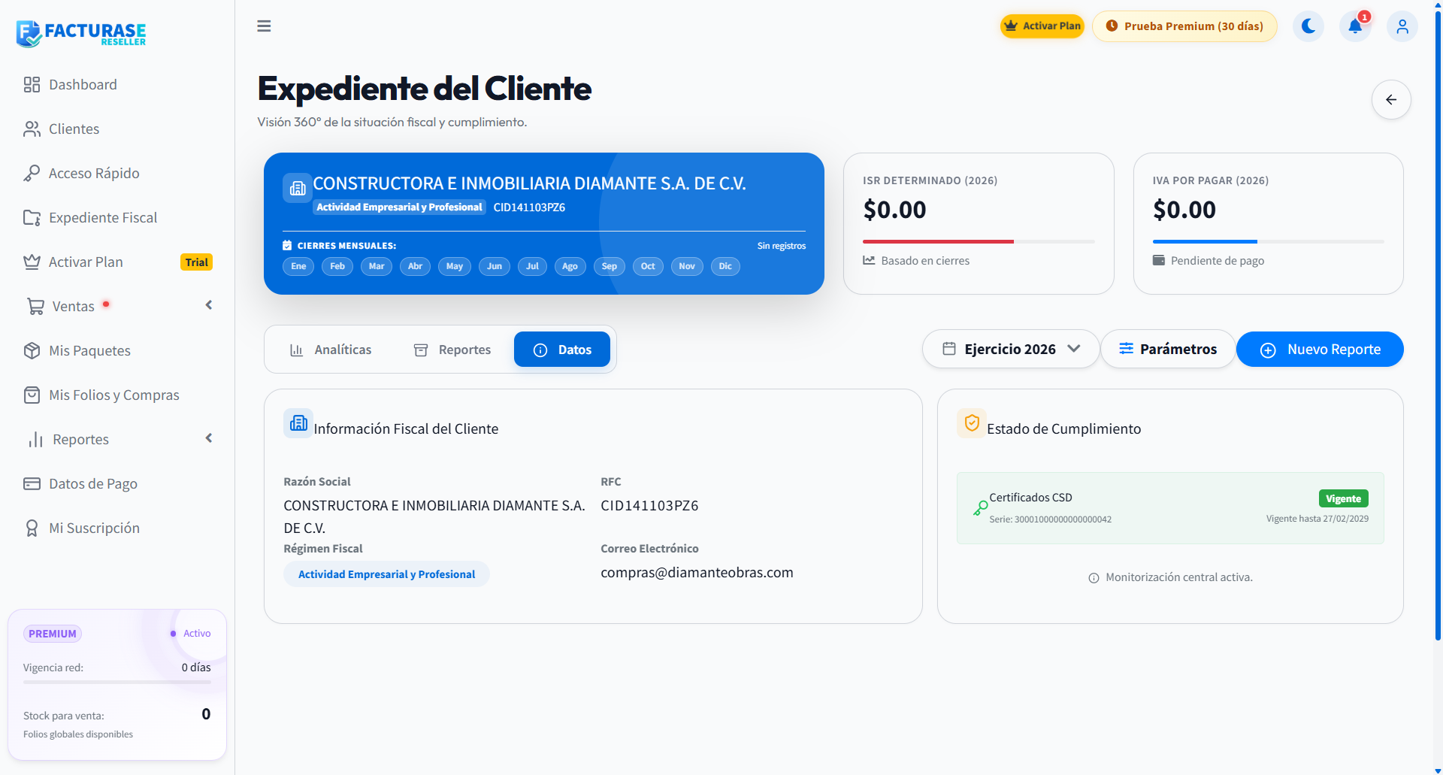Open the user profile icon
This screenshot has width=1443, height=775.
pyautogui.click(x=1402, y=26)
